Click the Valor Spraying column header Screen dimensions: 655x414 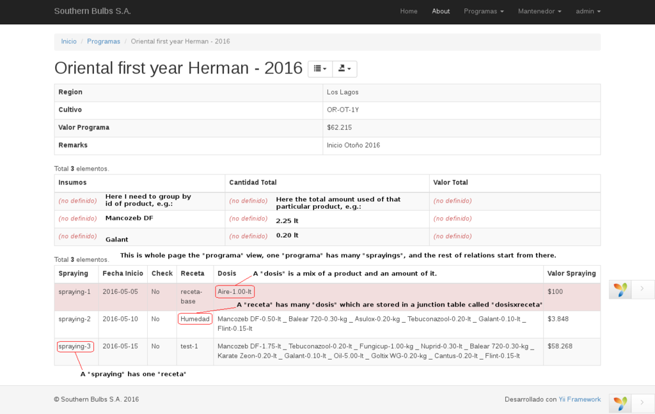(x=571, y=273)
